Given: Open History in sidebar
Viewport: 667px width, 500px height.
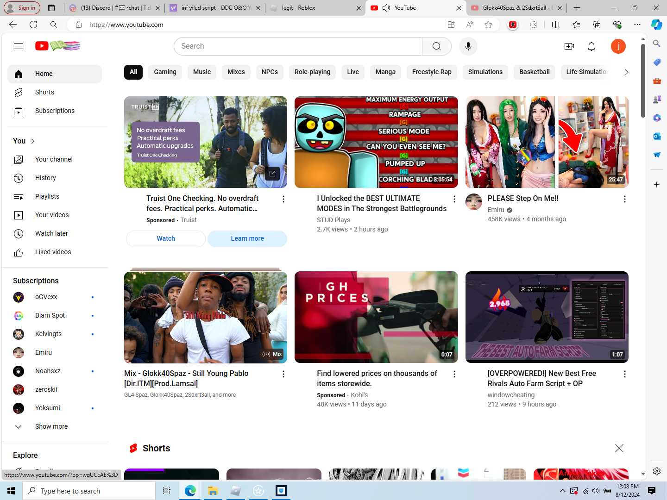Looking at the screenshot, I should pos(55,178).
